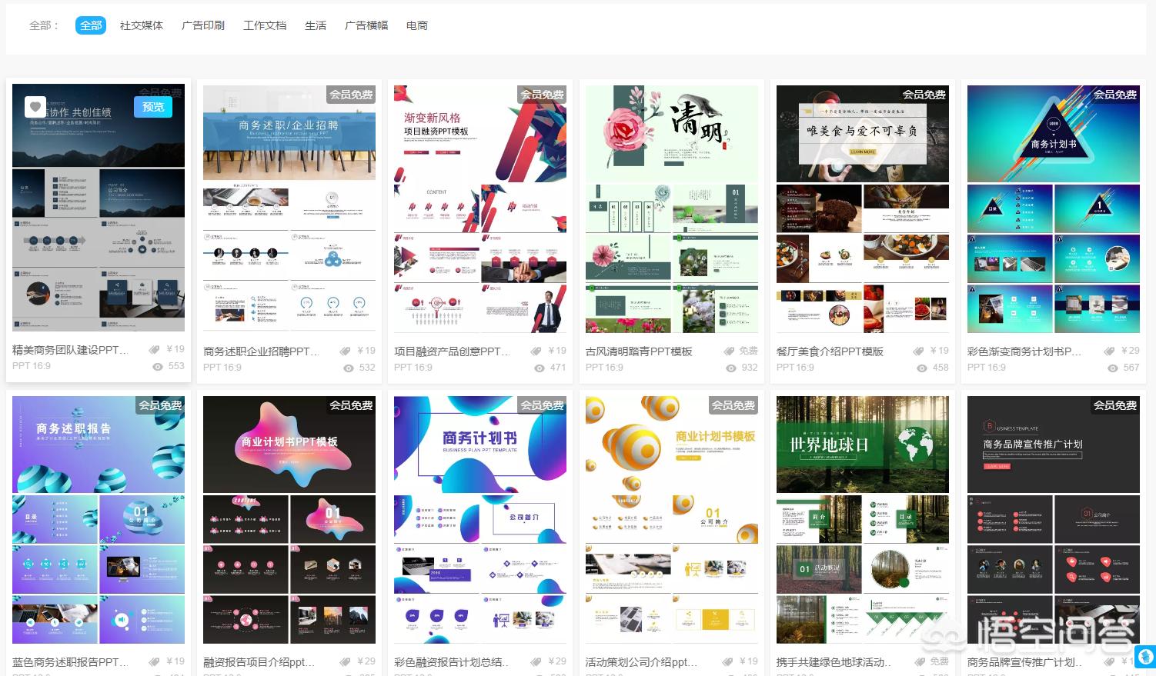The width and height of the screenshot is (1156, 676).
Task: Click title 融资报告项目介绍ppt…
Action: tap(259, 662)
